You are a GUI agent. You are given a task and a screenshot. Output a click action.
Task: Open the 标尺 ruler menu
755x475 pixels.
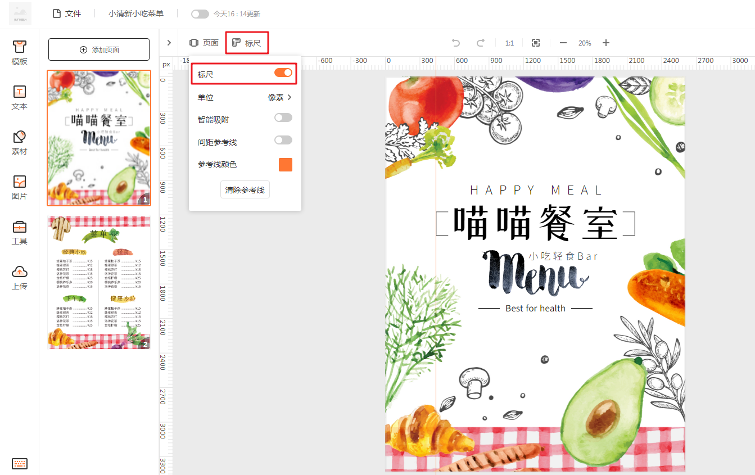247,43
